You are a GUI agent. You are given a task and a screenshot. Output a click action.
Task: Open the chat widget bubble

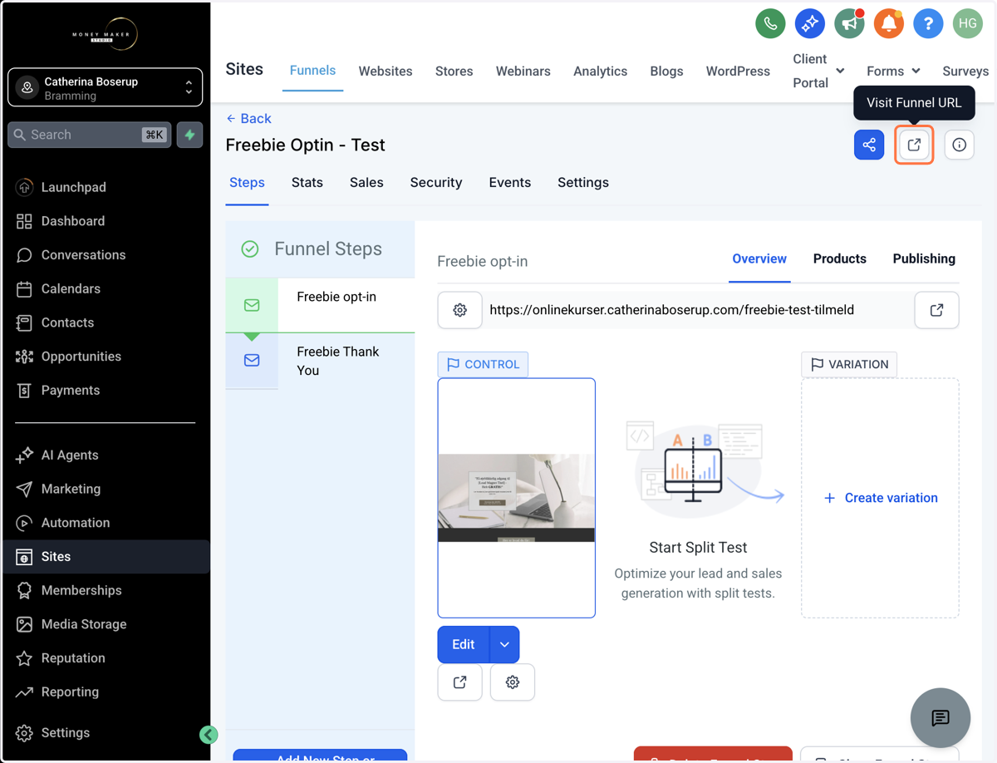coord(941,718)
